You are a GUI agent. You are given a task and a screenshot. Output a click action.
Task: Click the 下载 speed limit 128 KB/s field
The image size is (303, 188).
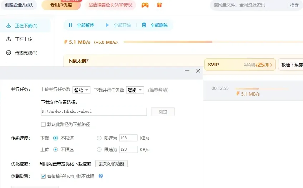(128, 138)
